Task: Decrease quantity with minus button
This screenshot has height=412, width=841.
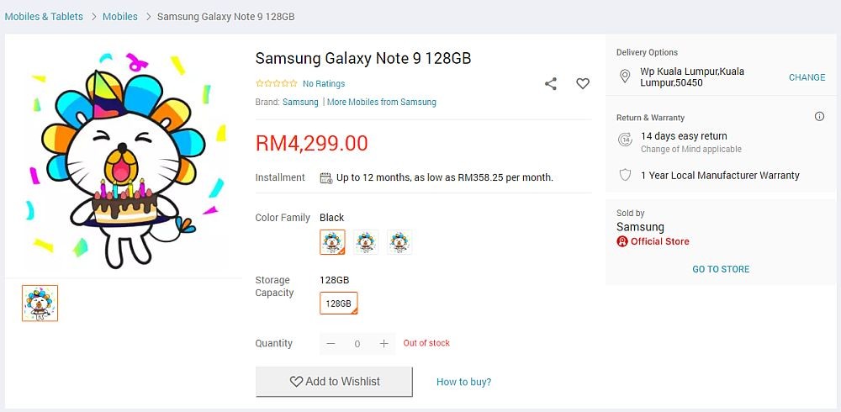Action: [x=331, y=343]
